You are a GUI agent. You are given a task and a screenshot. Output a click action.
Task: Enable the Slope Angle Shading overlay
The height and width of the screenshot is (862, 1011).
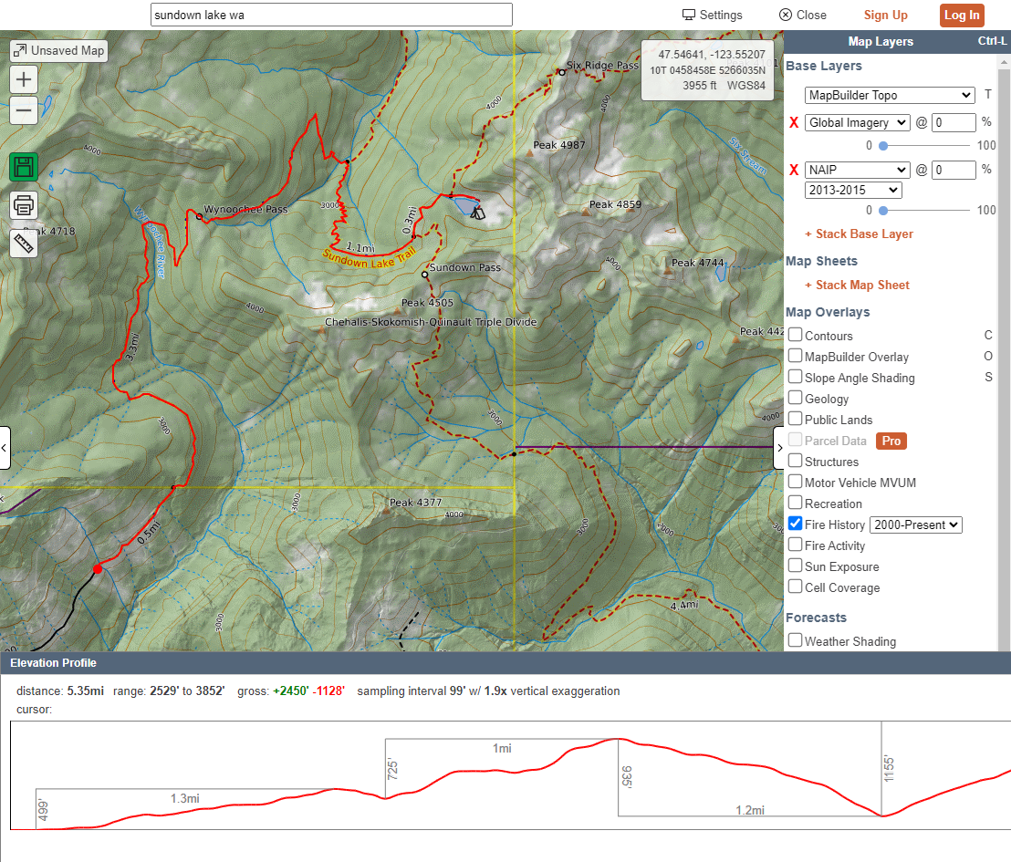796,377
